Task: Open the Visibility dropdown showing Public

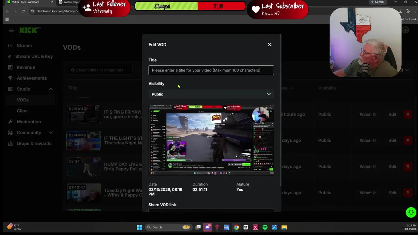Action: pyautogui.click(x=211, y=94)
